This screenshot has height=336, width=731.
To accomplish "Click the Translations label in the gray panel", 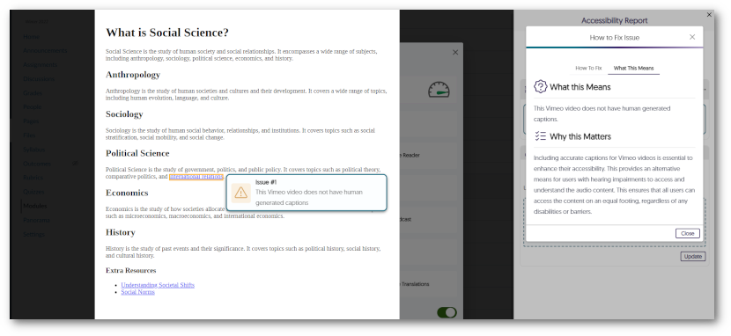I will [415, 284].
